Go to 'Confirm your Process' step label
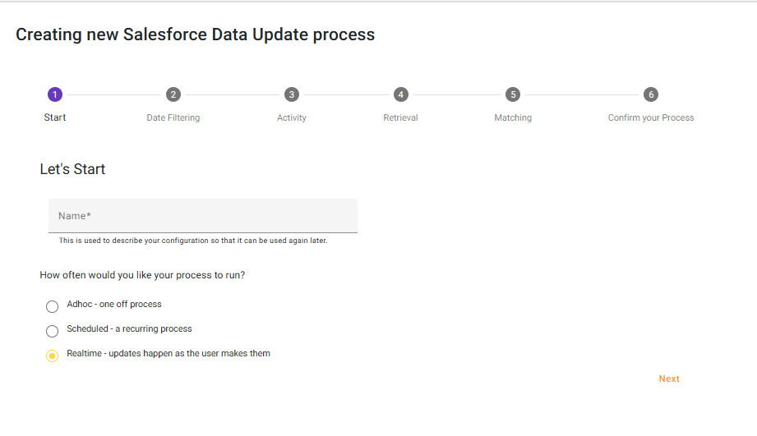Screen dimensions: 757x436 651,118
